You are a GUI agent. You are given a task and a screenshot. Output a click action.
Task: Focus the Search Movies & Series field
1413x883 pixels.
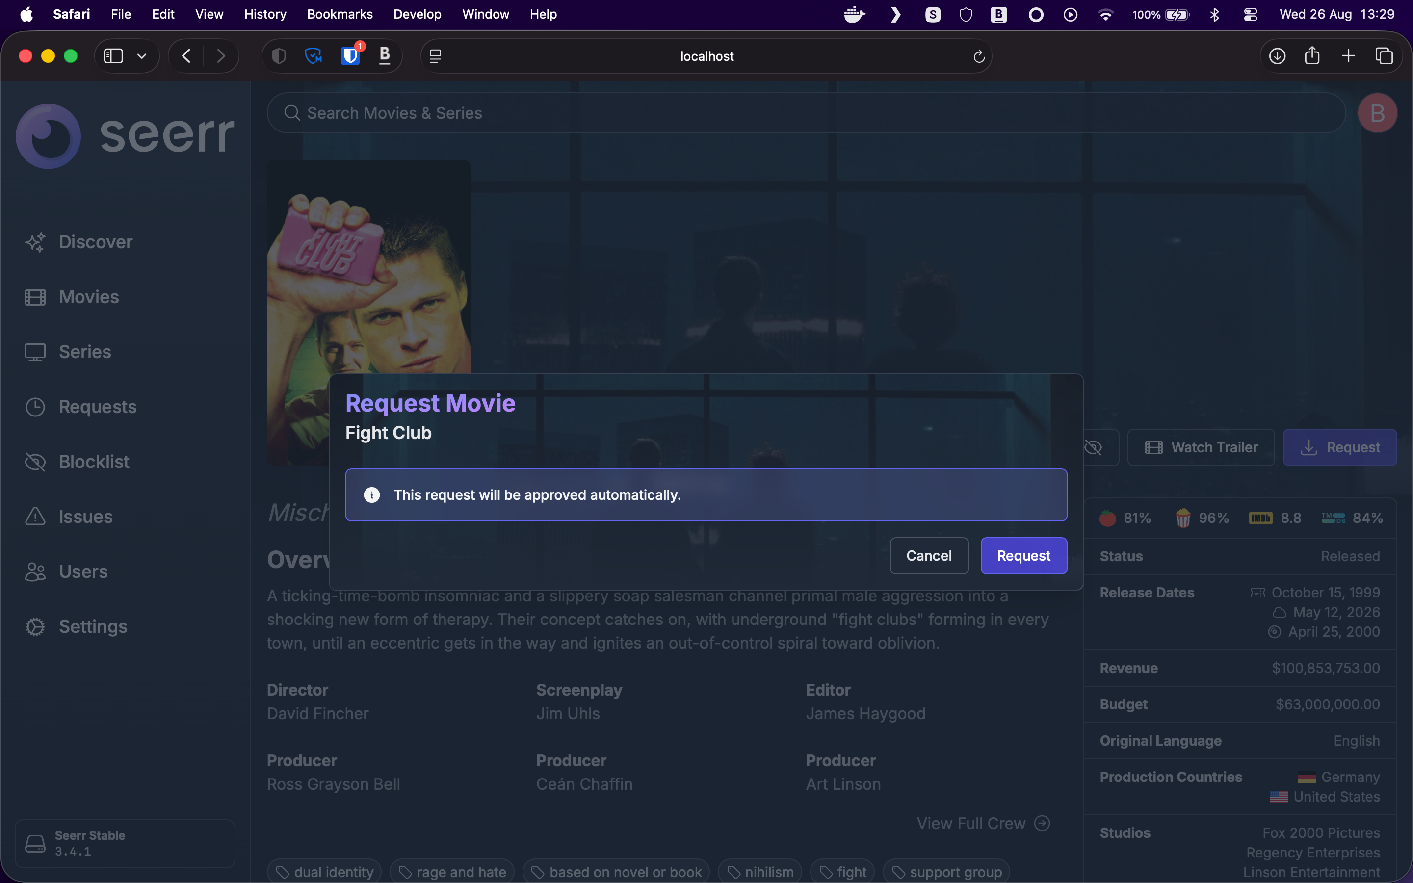(806, 113)
